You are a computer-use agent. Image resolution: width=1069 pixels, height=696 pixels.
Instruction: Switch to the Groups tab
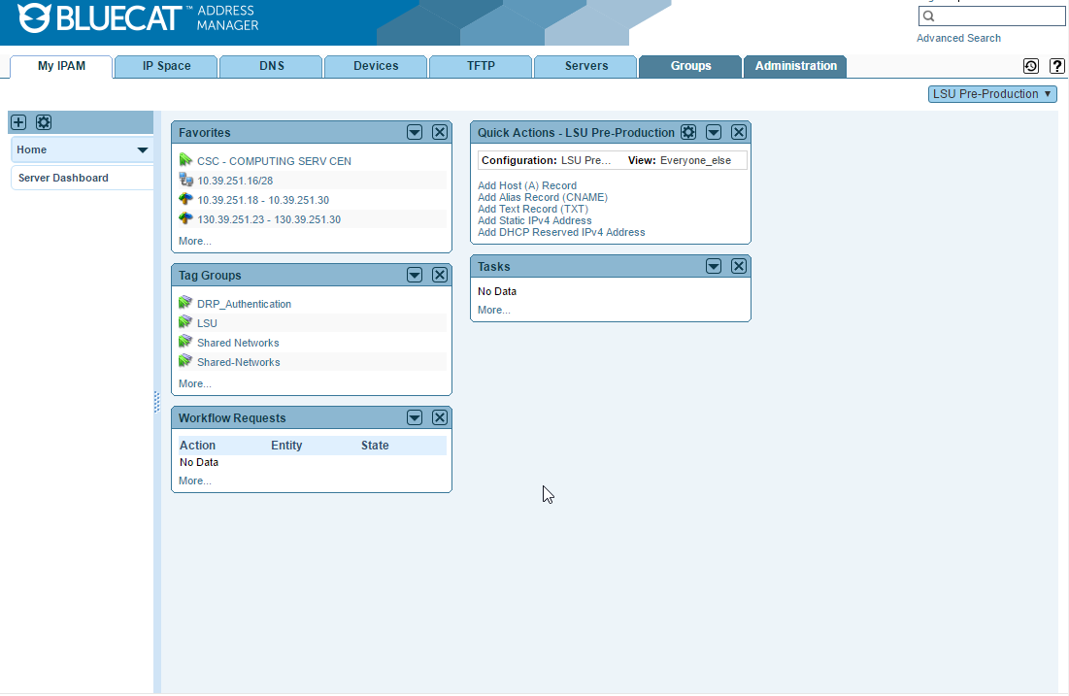pyautogui.click(x=690, y=66)
